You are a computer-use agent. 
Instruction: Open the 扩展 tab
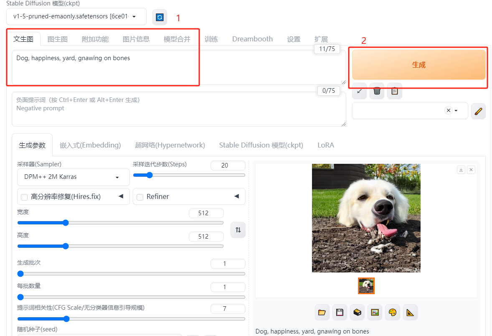[x=321, y=39]
